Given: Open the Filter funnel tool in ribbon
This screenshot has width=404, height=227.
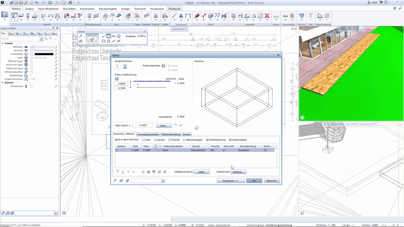Looking at the screenshot, I should (x=311, y=16).
